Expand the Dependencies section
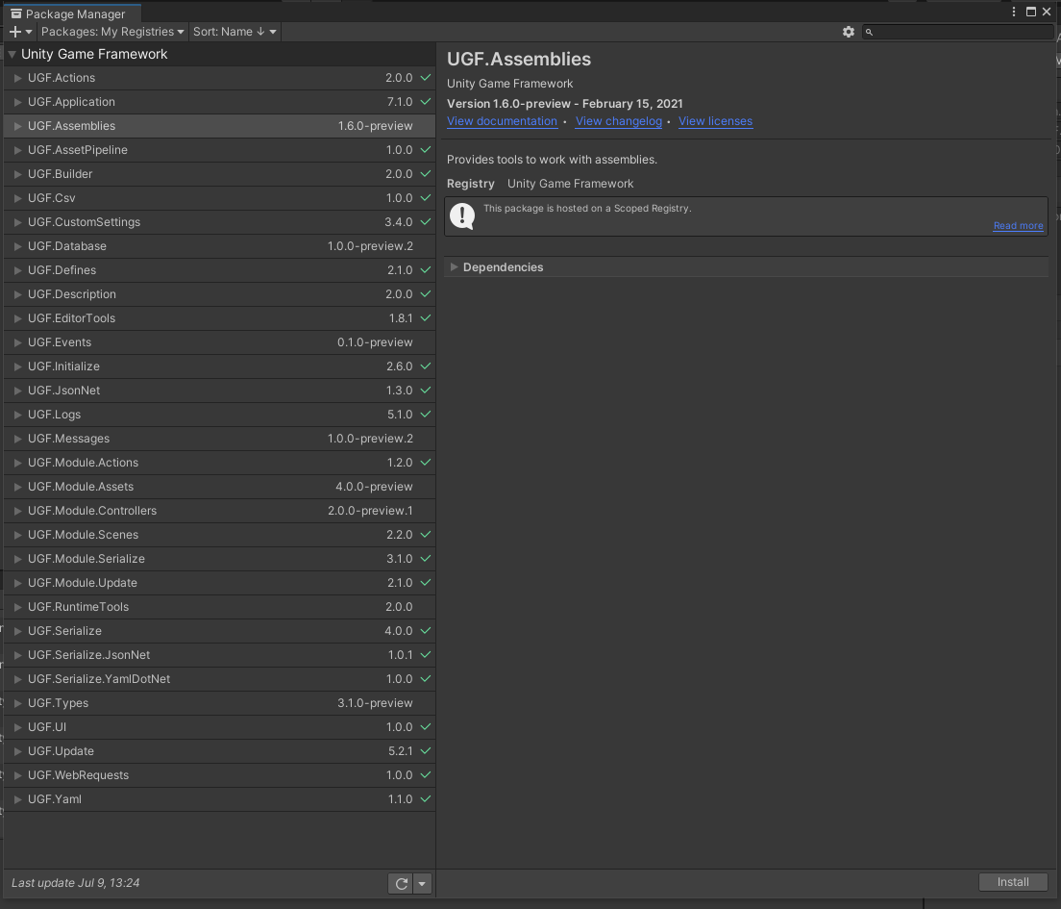 point(454,267)
